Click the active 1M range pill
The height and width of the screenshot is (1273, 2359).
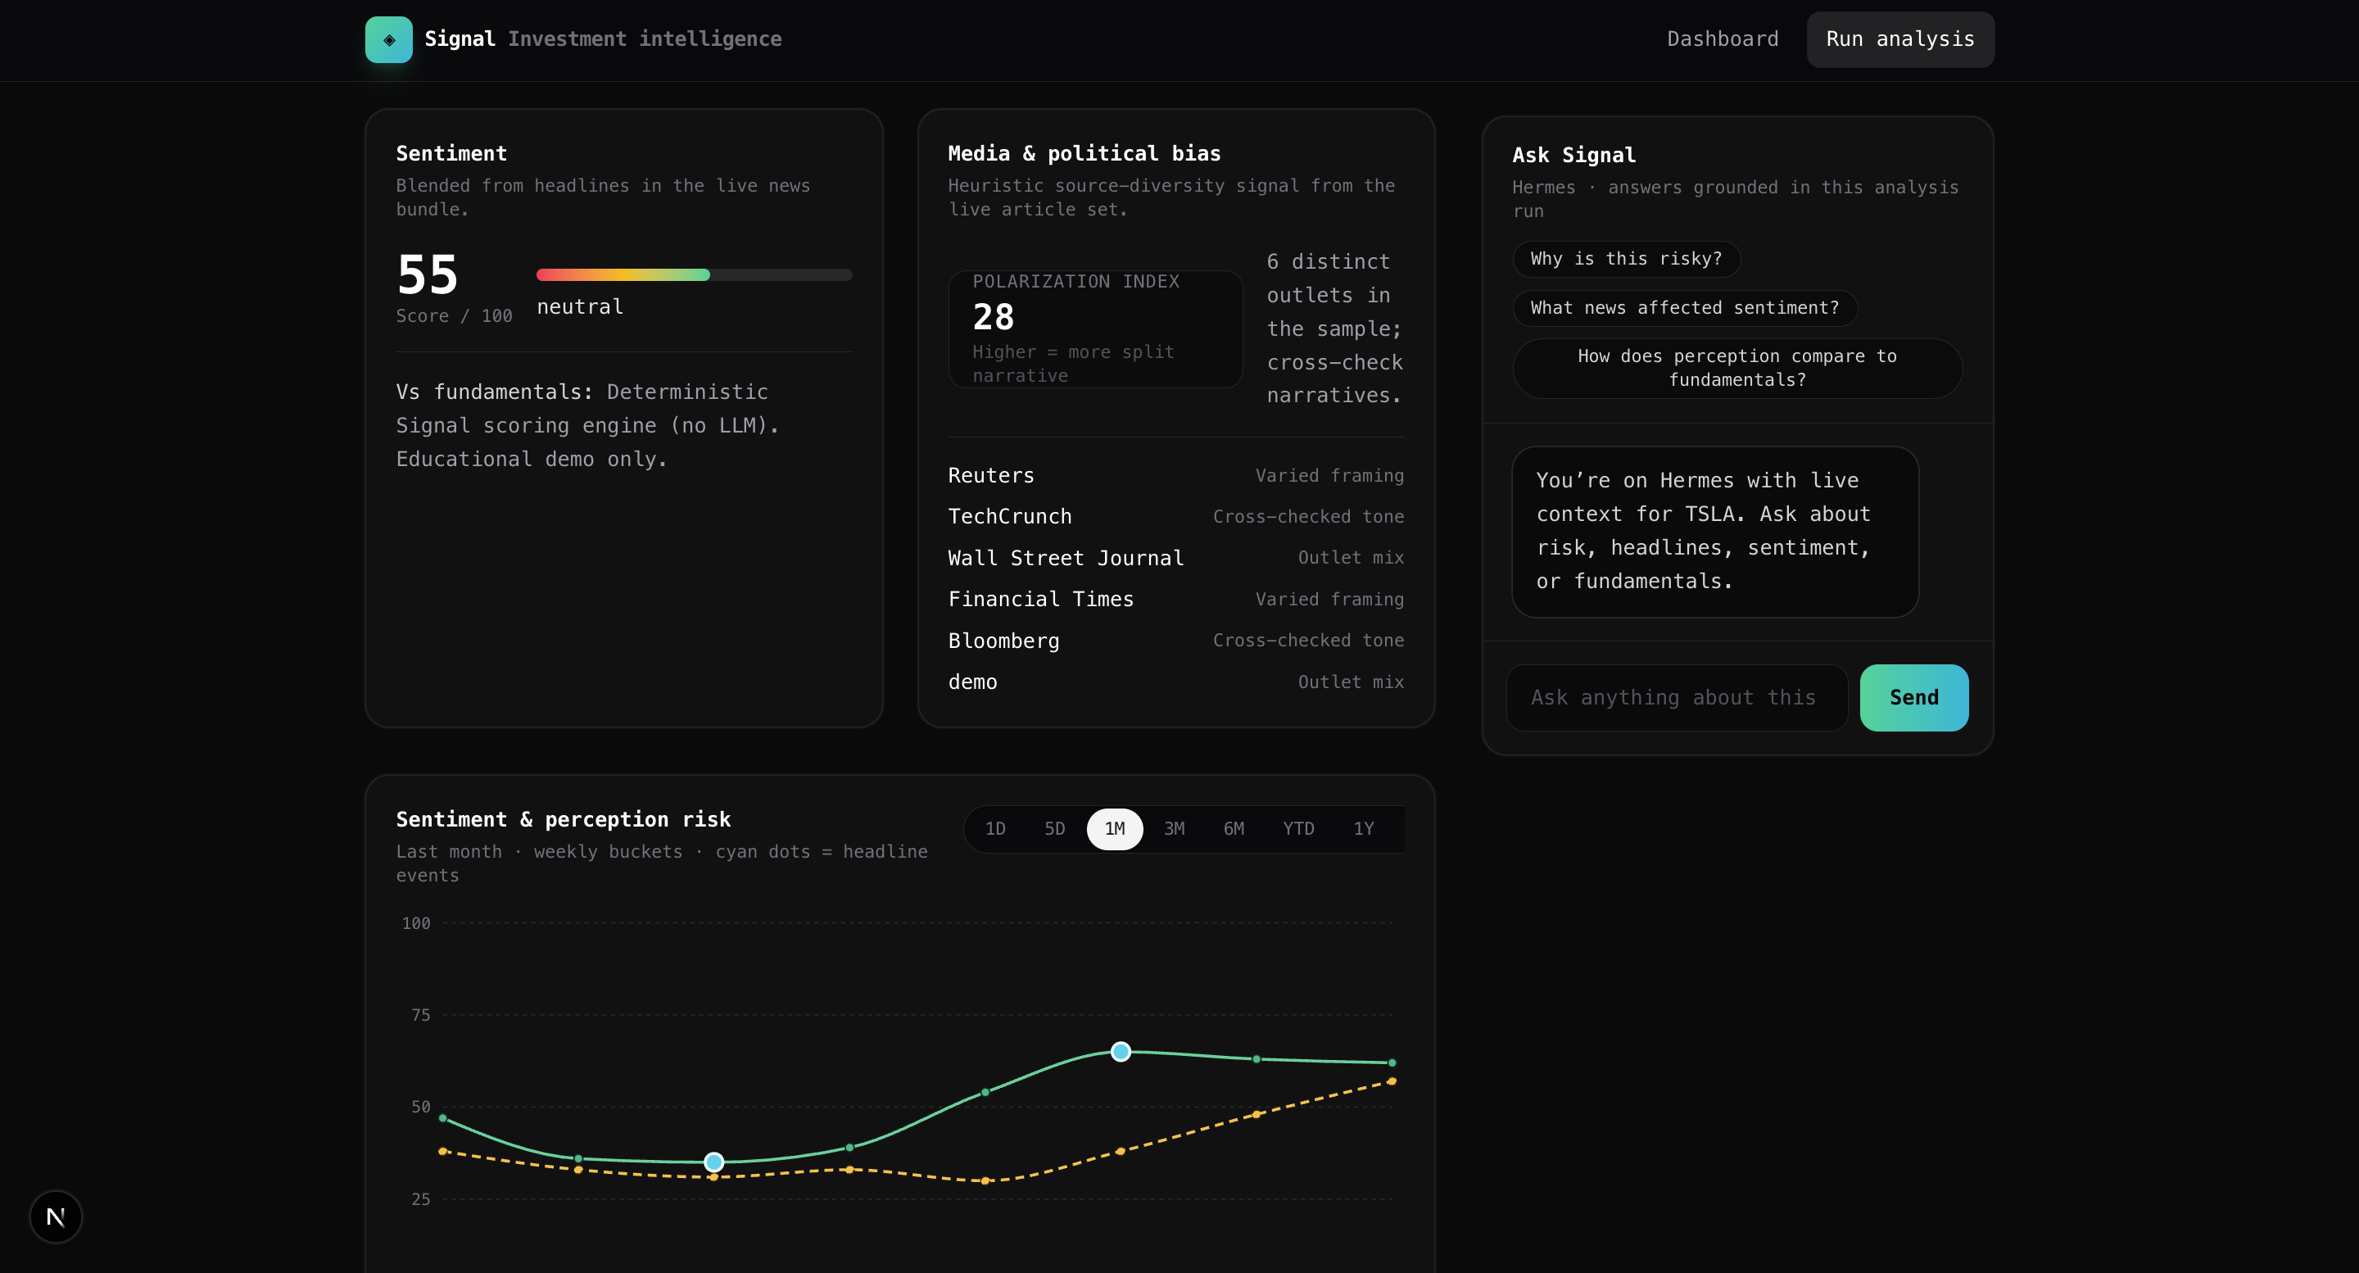1114,829
